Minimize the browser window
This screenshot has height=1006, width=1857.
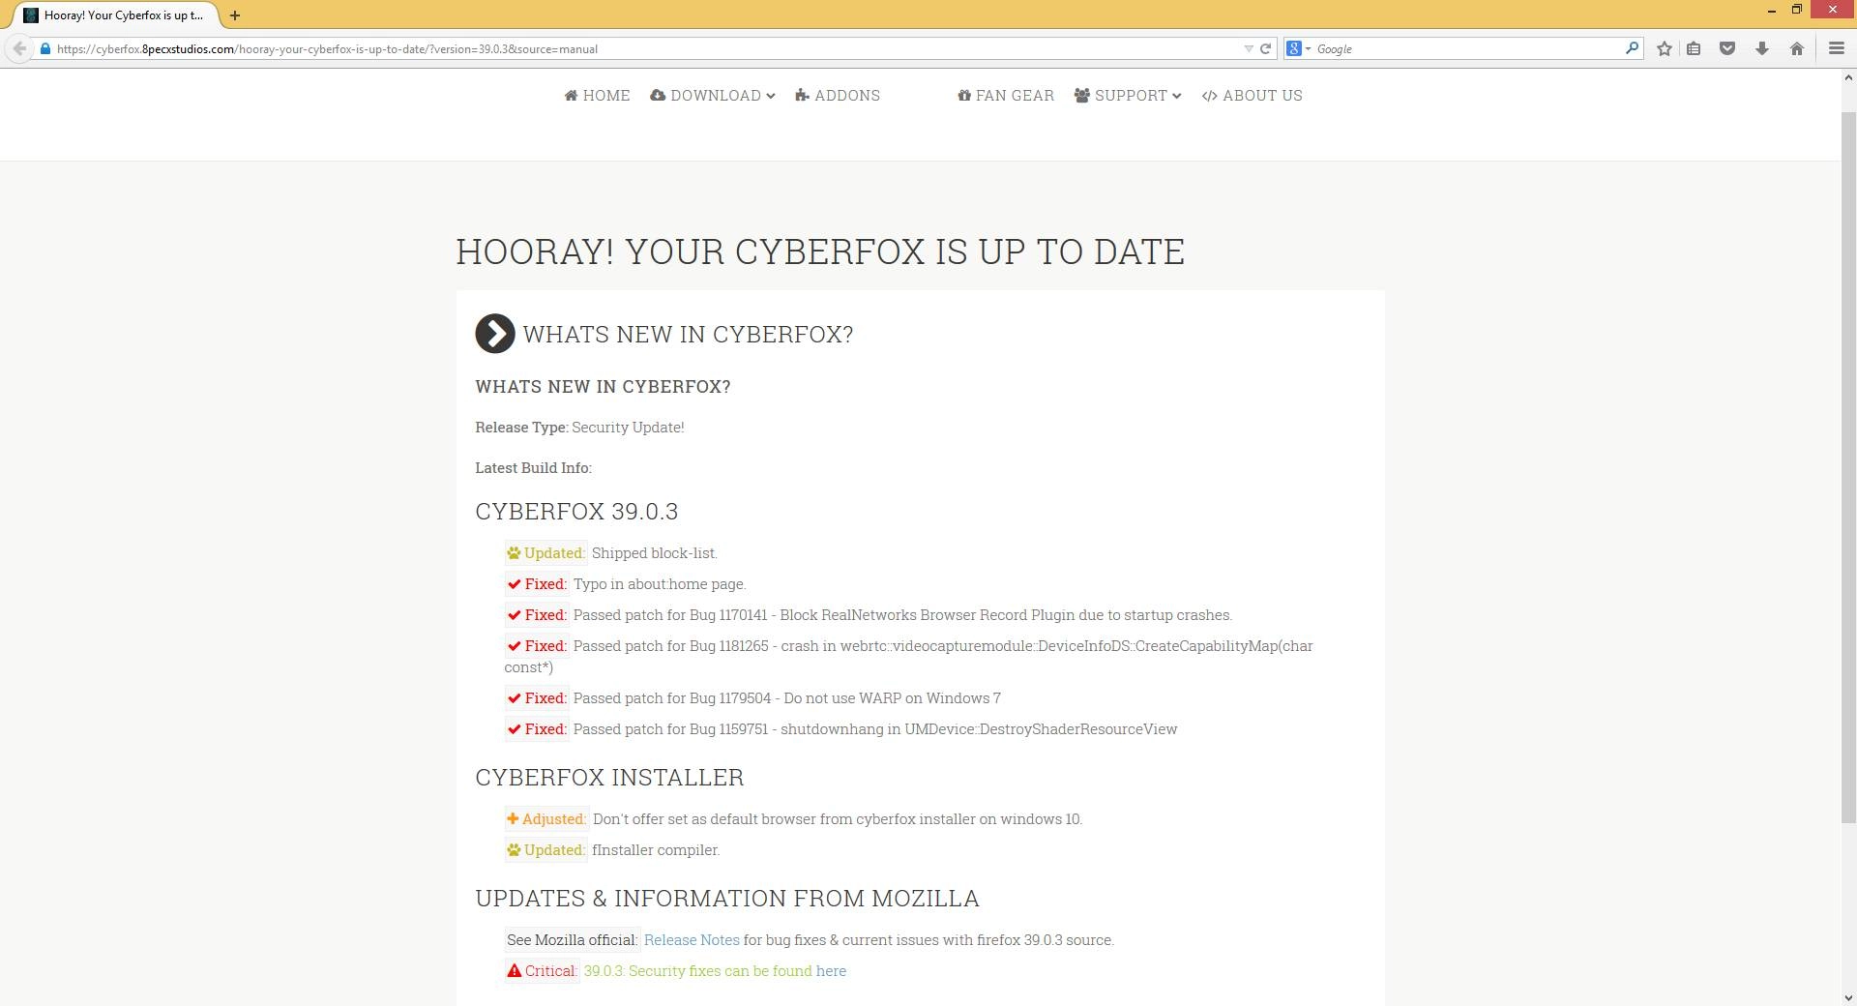(1771, 11)
